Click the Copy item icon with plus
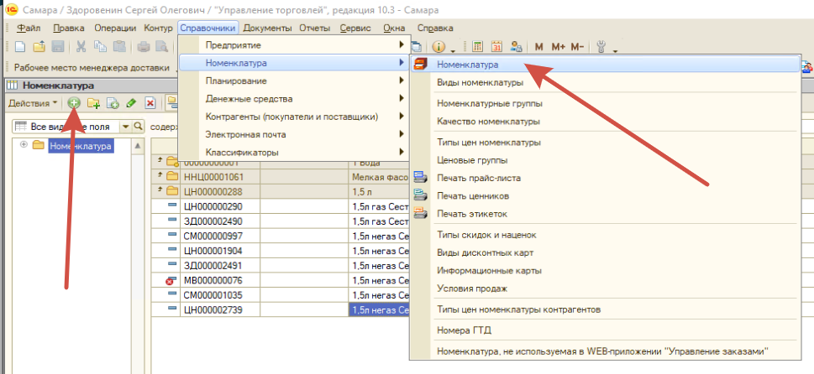This screenshot has width=814, height=374. coord(113,103)
